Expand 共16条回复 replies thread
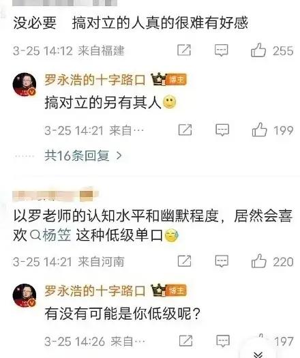 (83, 155)
